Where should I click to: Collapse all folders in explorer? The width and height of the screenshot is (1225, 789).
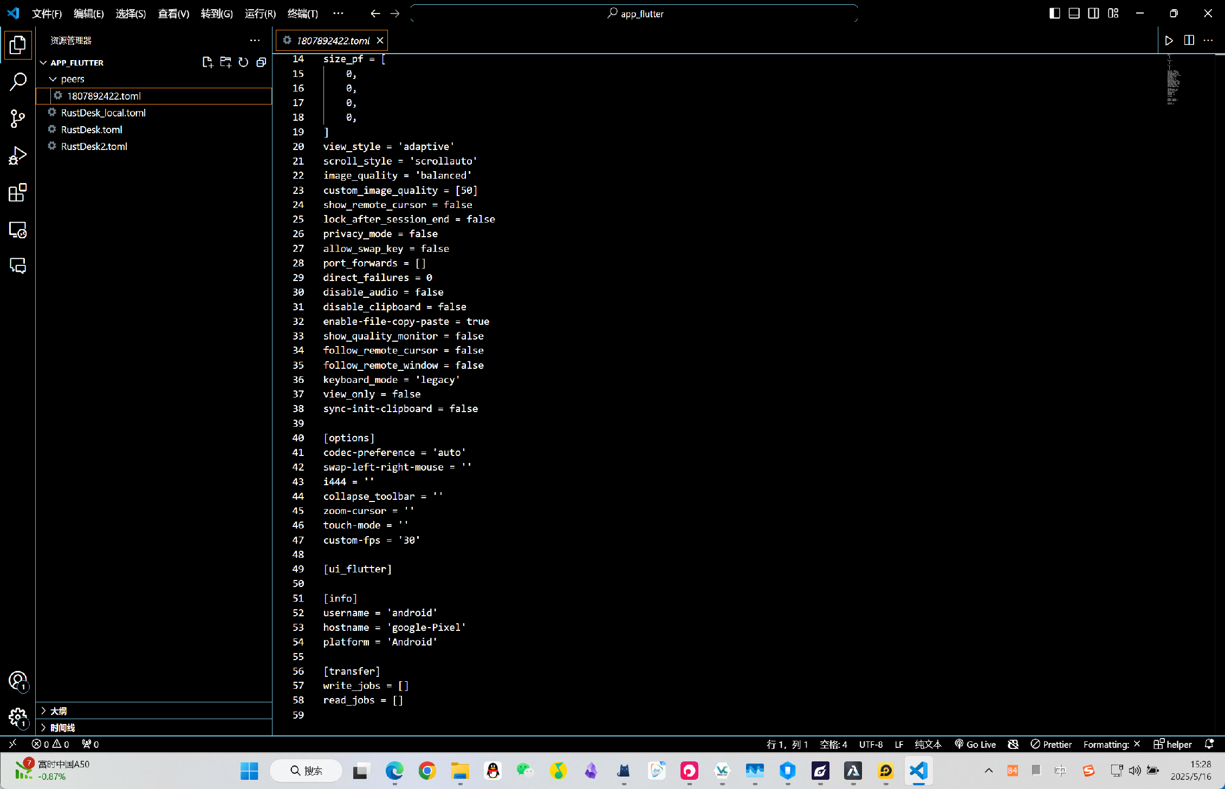(261, 63)
